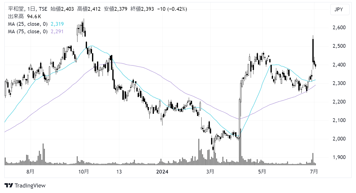Click the 平和堂, 1日, TSE title
356x193 pixels.
click(x=28, y=9)
